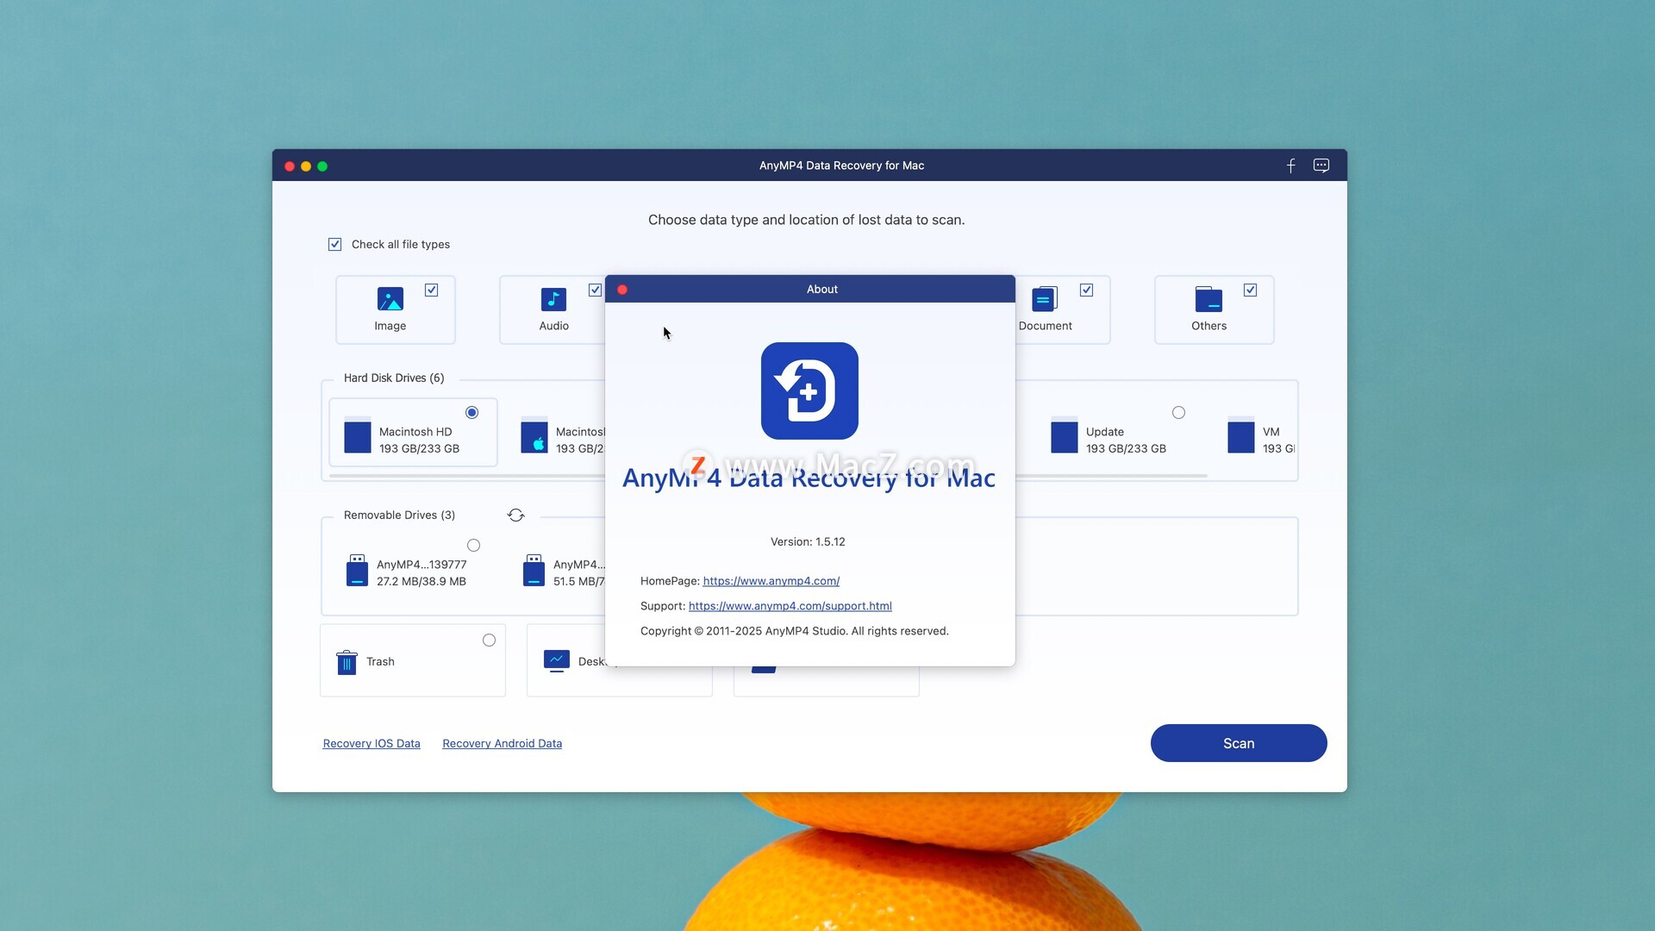Uncheck the Image file type checkbox
The image size is (1655, 931).
tap(431, 291)
